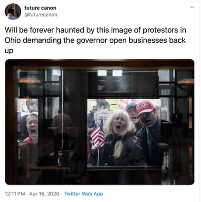The height and width of the screenshot is (202, 201).
Task: Click the tweet text mentioning Ohio
Action: tap(95, 40)
